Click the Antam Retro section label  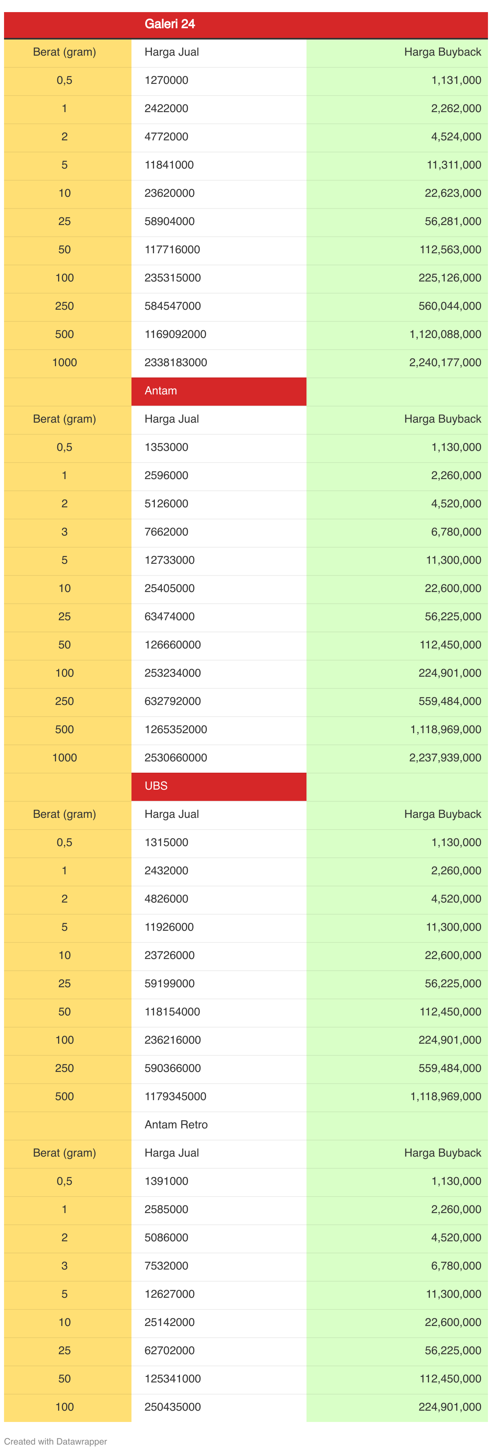click(x=176, y=1124)
